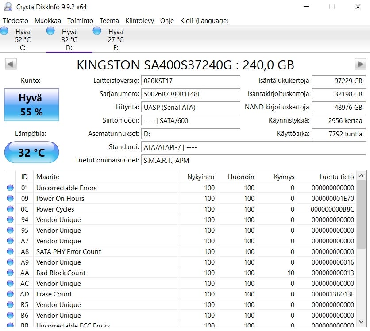Click status icon for attribute A7 row
Image resolution: width=370 pixels, height=331 pixels.
[10, 241]
